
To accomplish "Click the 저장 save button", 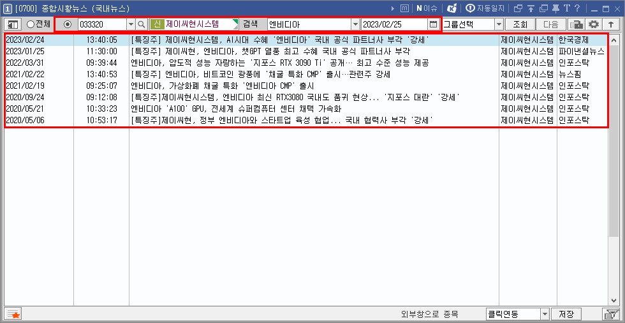I will [x=566, y=314].
